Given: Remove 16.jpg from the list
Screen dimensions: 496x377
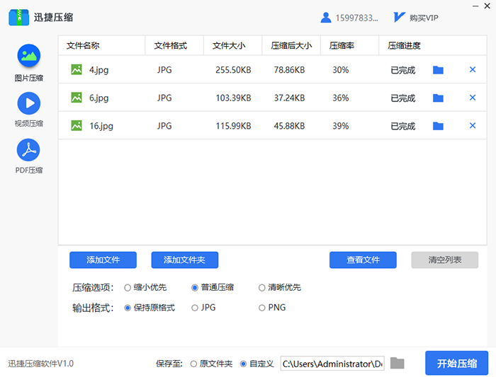Looking at the screenshot, I should tap(473, 126).
